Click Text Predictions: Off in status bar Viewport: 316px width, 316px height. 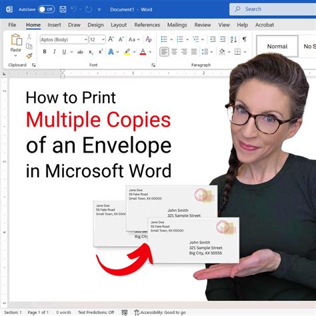pos(96,313)
